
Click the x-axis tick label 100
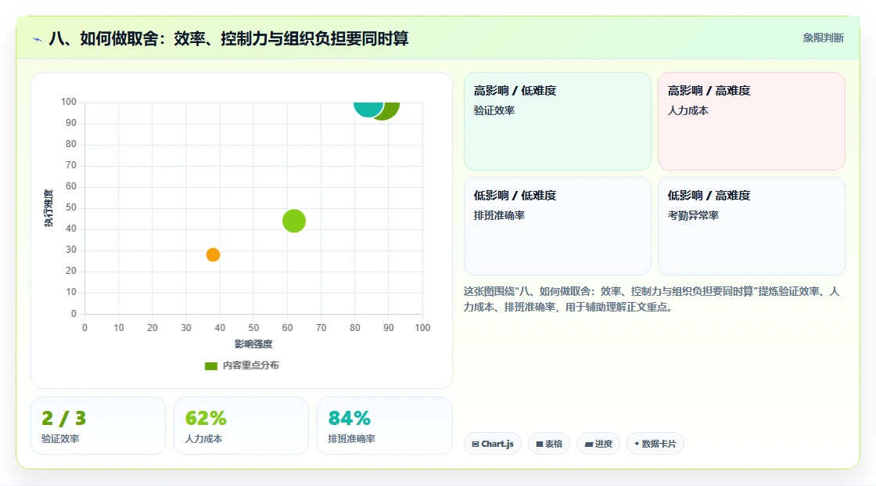click(422, 328)
